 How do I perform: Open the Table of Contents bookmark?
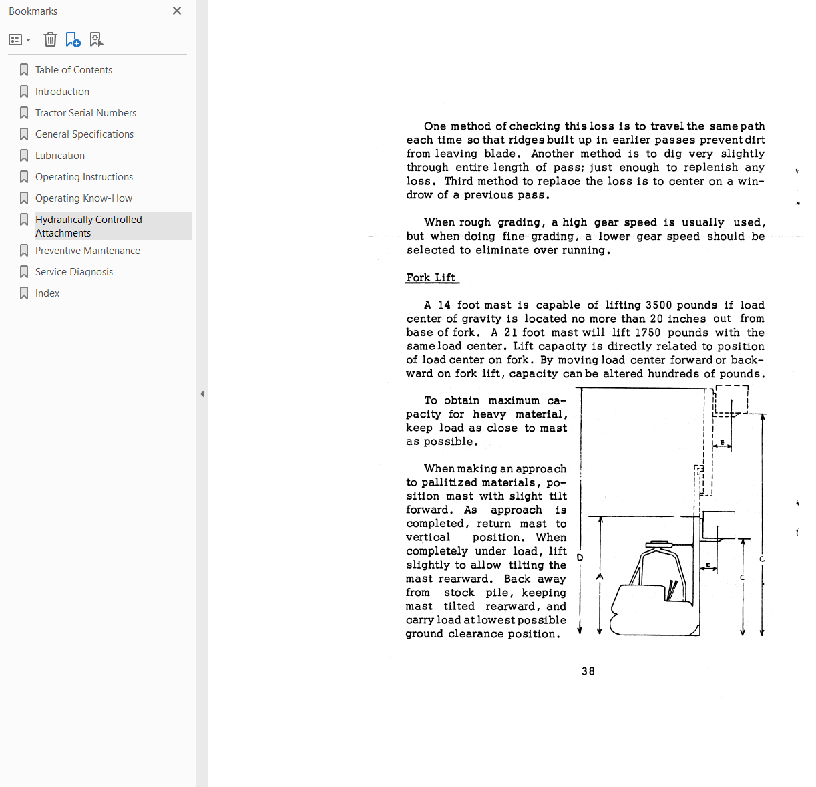[73, 70]
